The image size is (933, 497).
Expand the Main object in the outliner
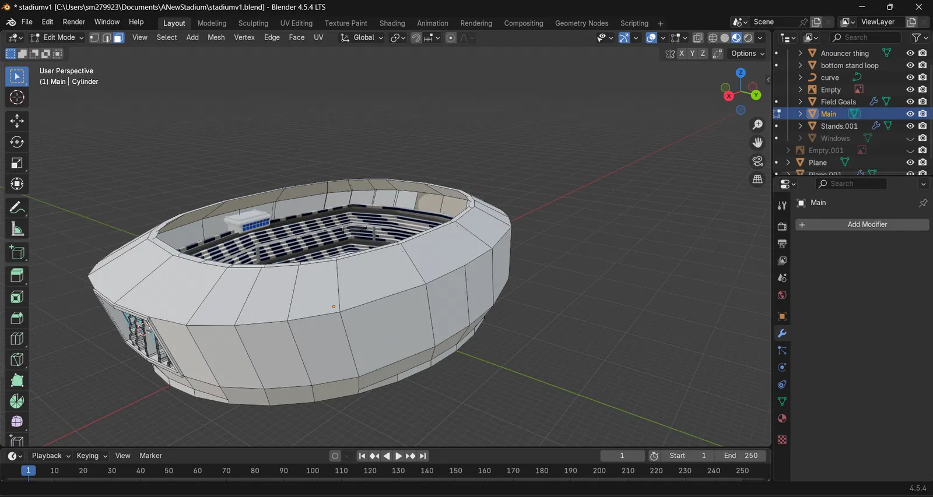coord(800,114)
